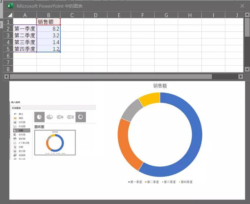Click the Excel icon in the title bar
250x204 pixels.
coord(10,6)
